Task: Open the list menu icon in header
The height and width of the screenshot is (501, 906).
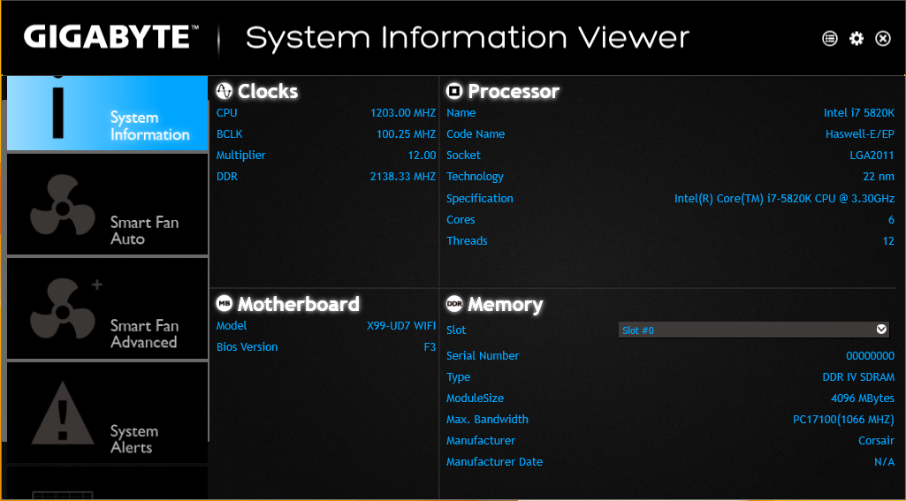Action: (x=830, y=39)
